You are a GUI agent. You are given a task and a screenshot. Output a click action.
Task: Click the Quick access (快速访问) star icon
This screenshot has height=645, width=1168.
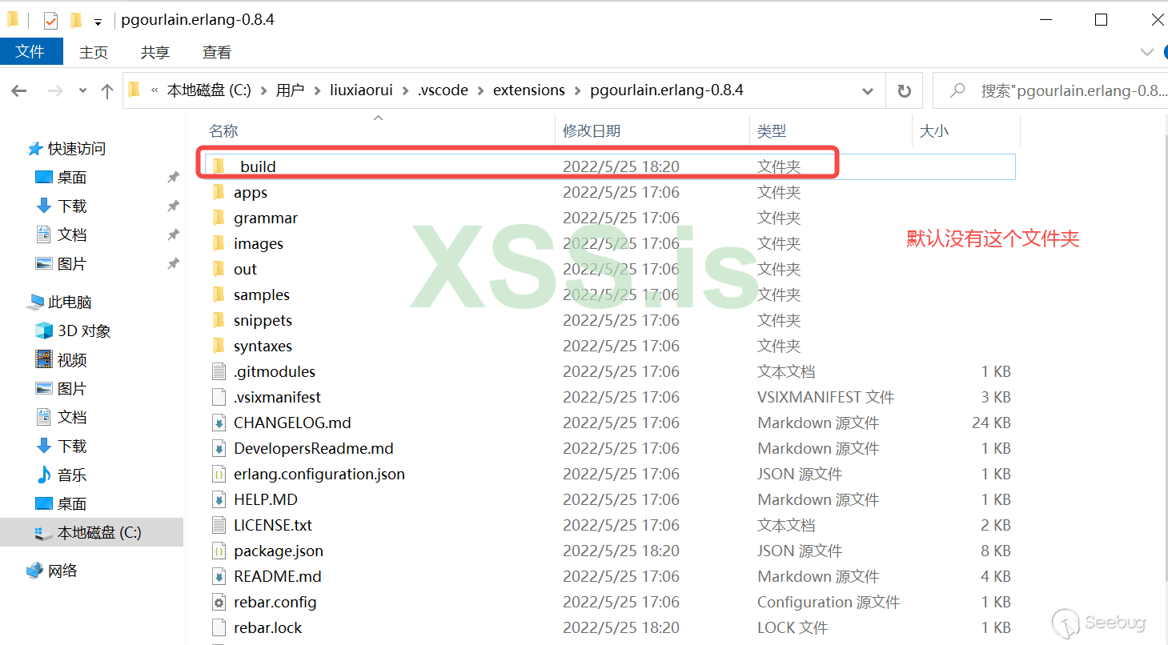pos(35,149)
